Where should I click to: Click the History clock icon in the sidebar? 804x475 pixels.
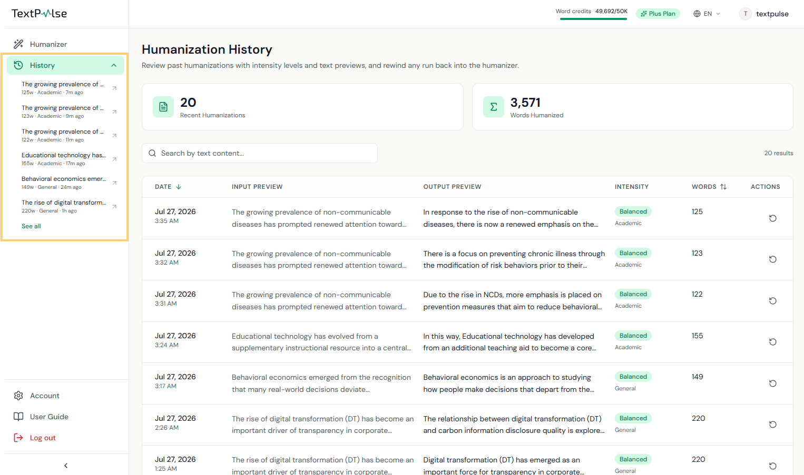click(18, 65)
